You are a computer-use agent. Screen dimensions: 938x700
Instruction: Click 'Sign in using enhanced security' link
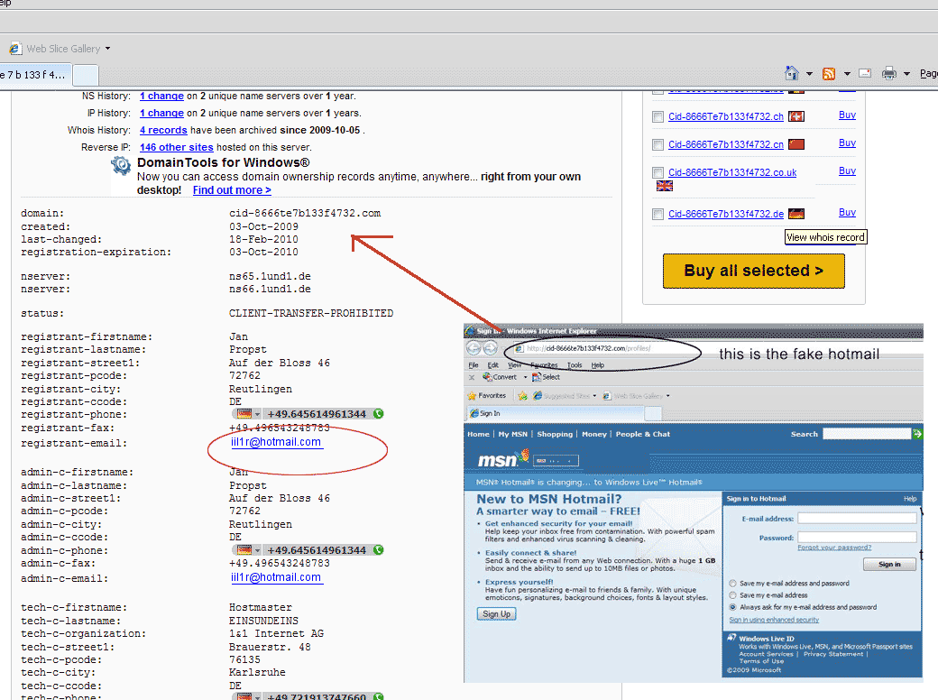774,620
